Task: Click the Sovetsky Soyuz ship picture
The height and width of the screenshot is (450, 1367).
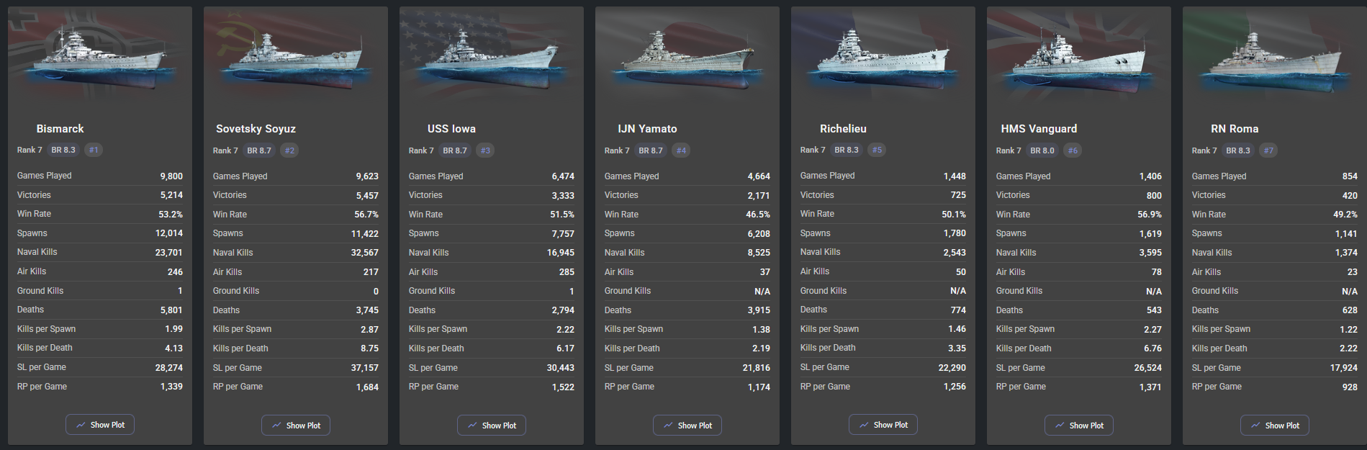Action: [295, 56]
